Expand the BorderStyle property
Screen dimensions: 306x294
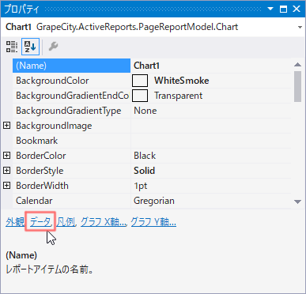(x=6, y=171)
